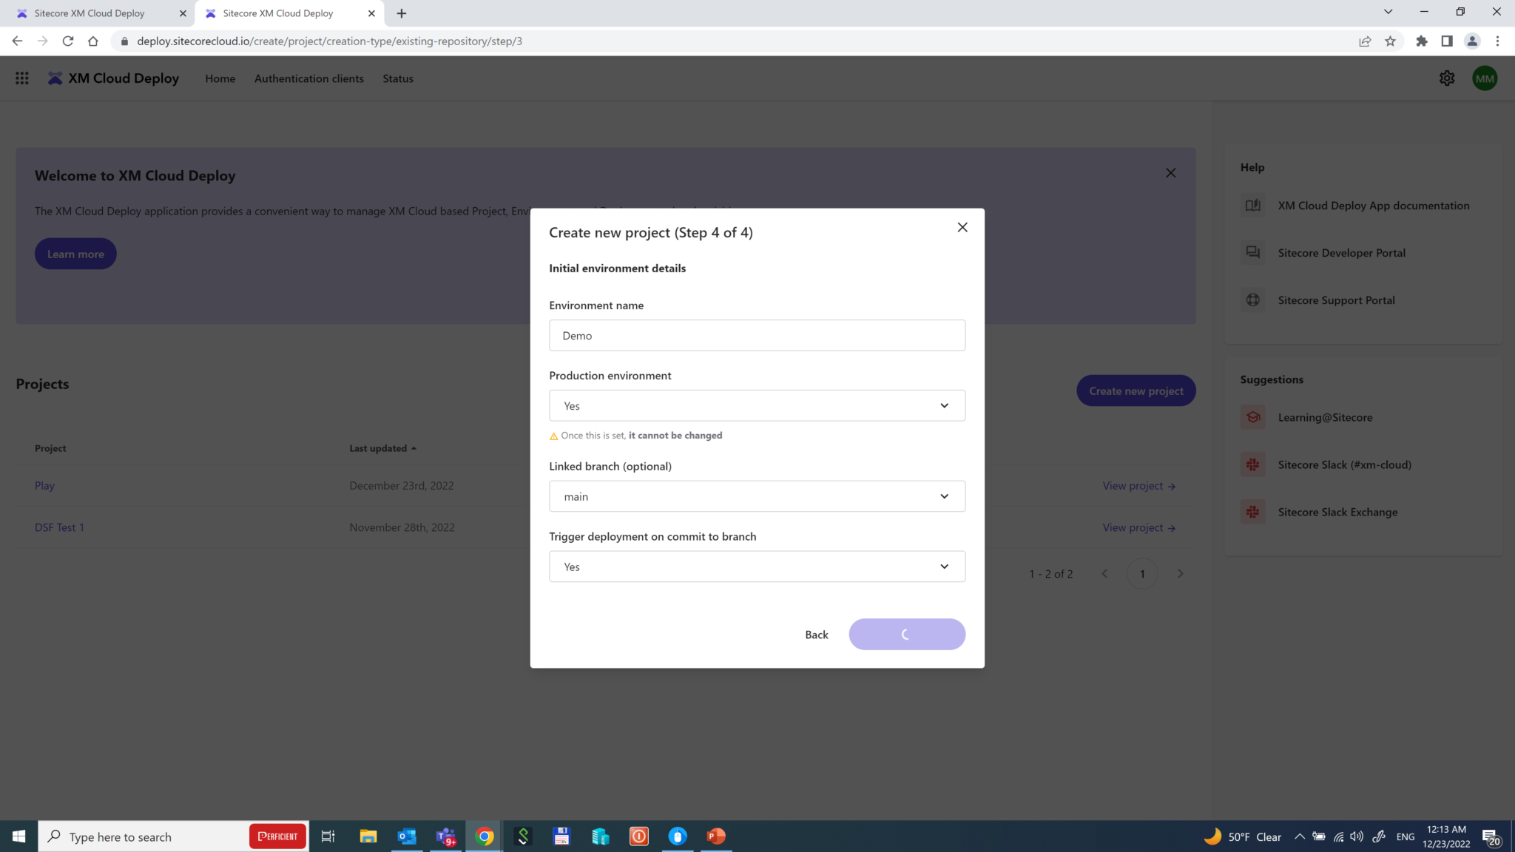Click the Learn more button
The image size is (1515, 852).
[75, 253]
